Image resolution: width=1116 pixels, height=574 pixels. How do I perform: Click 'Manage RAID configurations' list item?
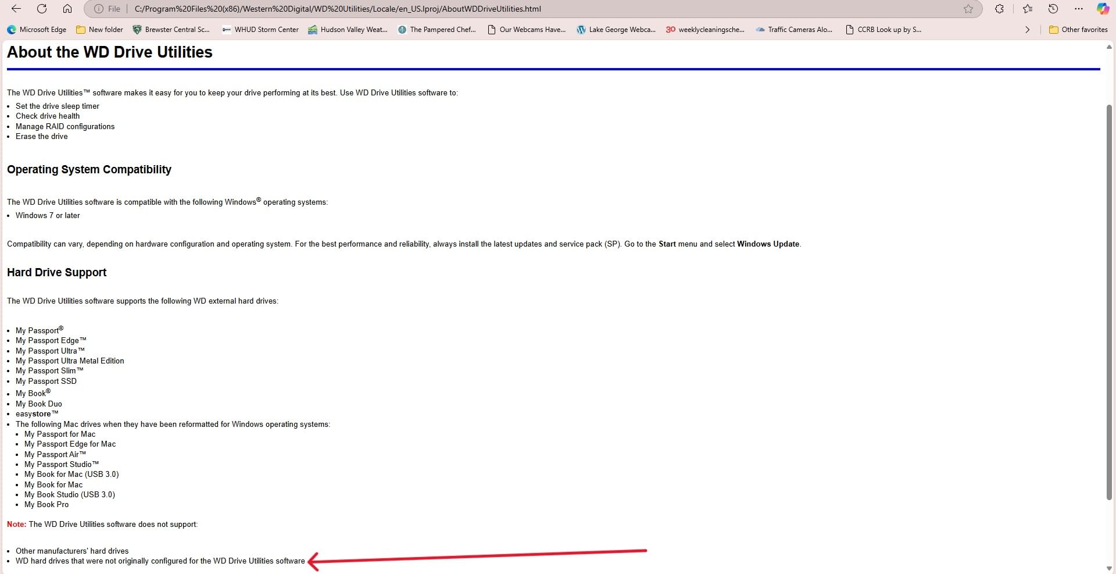[65, 127]
